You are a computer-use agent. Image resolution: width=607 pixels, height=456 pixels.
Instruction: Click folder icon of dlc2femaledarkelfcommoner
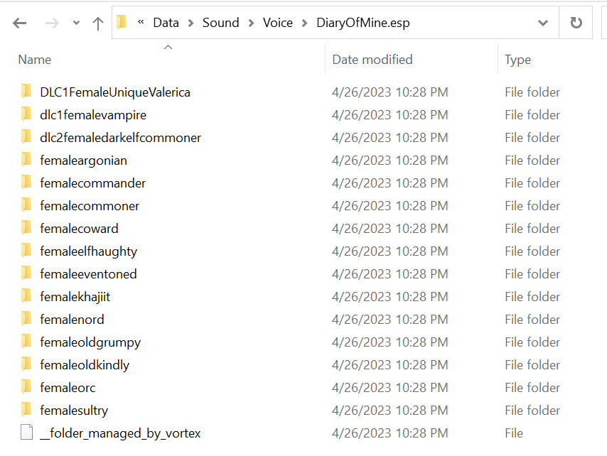click(x=26, y=137)
